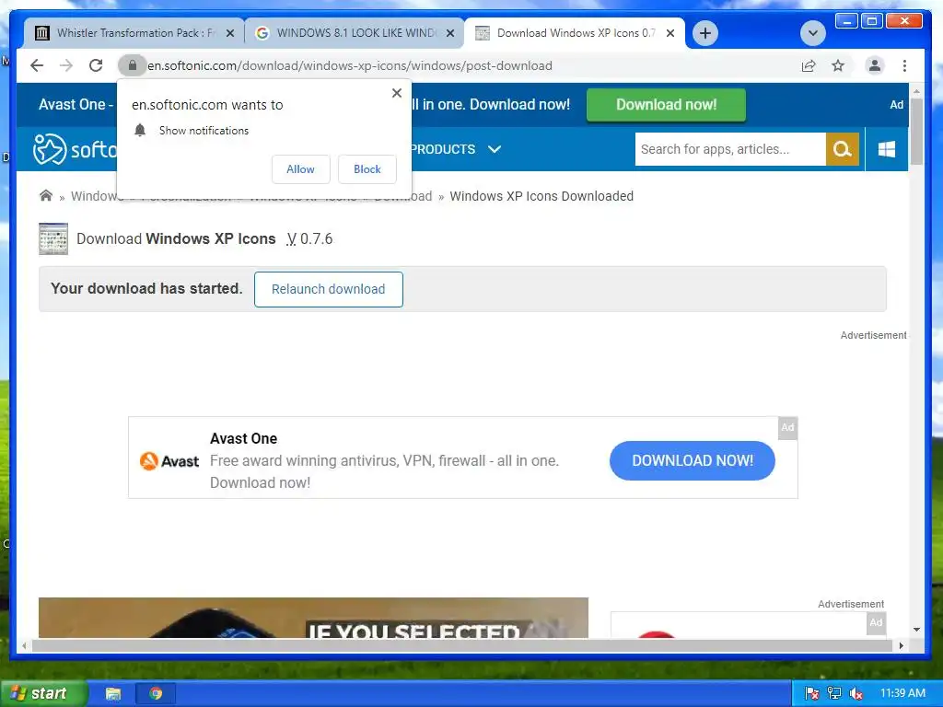Open the Windows platform selector icon

[x=887, y=149]
